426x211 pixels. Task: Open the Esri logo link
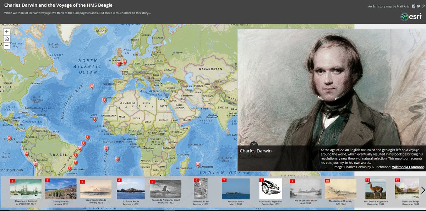point(411,16)
